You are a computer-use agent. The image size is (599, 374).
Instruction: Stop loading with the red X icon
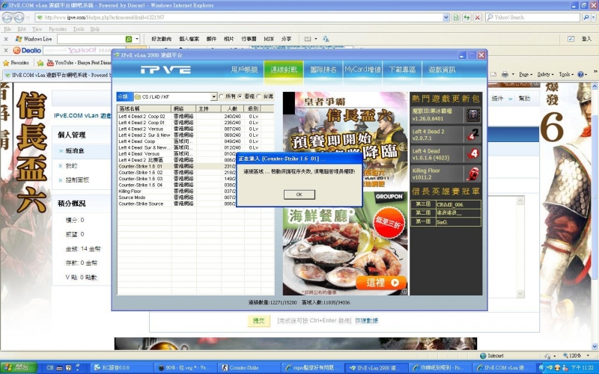[x=477, y=17]
